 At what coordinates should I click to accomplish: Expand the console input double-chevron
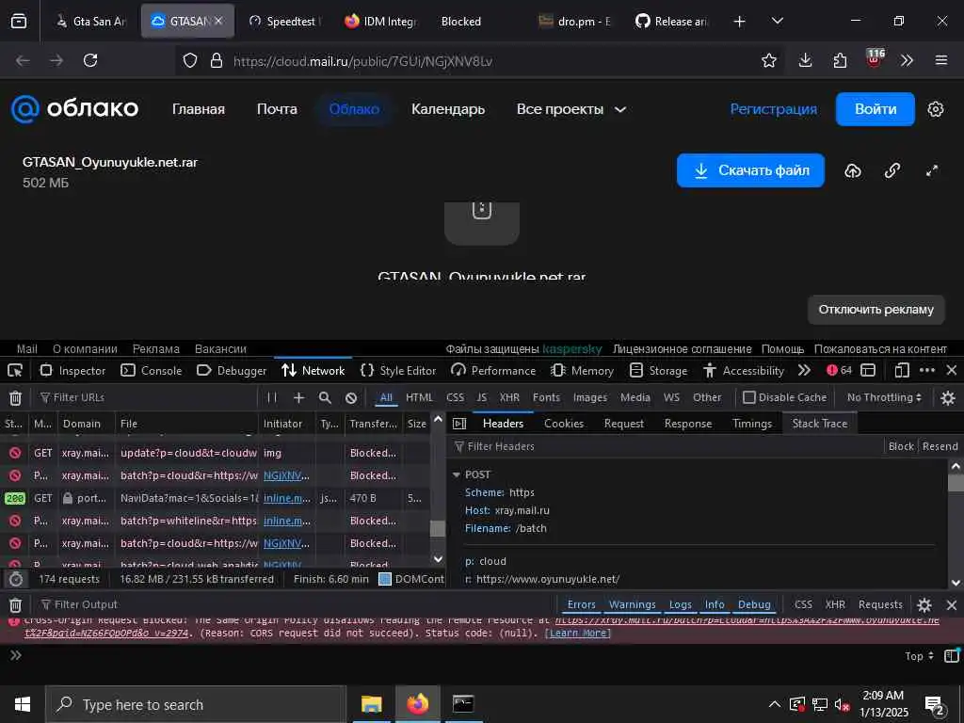click(15, 655)
